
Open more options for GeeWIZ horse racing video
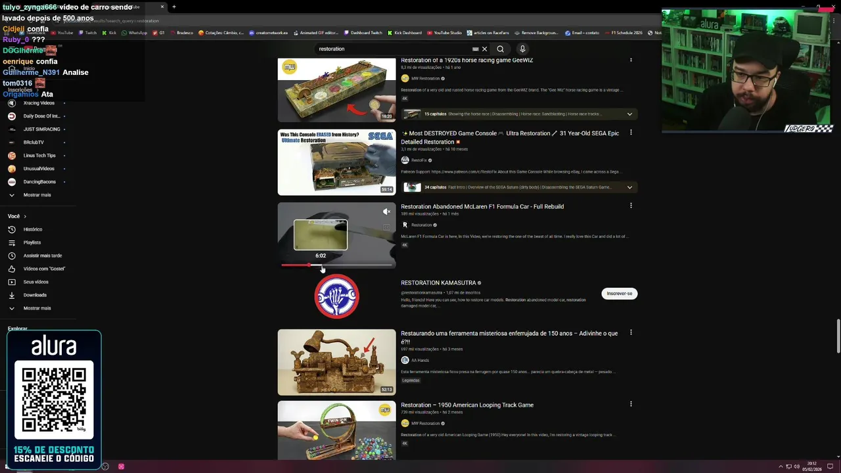[x=631, y=60]
